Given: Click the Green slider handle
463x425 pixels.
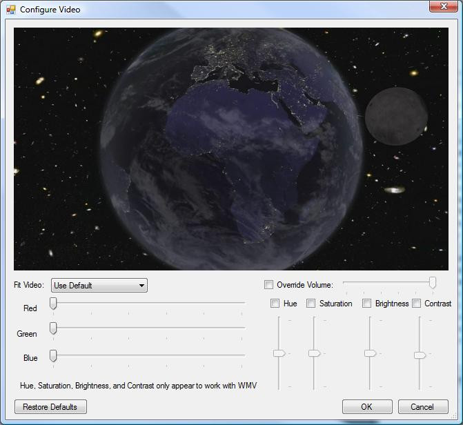Looking at the screenshot, I should coord(53,328).
